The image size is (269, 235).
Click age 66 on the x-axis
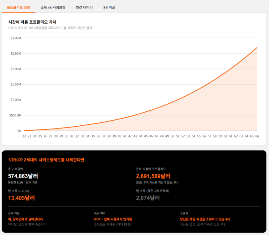[257, 136]
